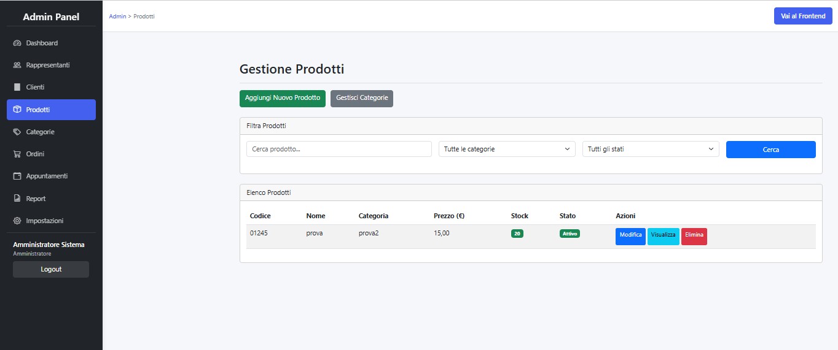838x350 pixels.
Task: Open the 'Tutte le categorie' dropdown
Action: point(506,149)
